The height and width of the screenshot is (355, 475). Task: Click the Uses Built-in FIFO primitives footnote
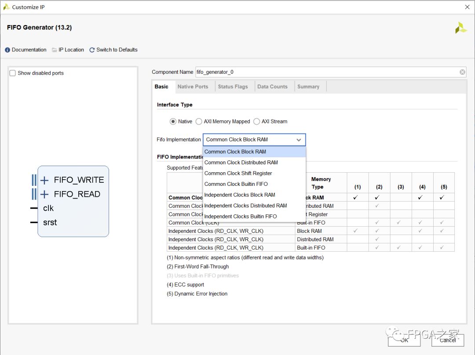(203, 276)
